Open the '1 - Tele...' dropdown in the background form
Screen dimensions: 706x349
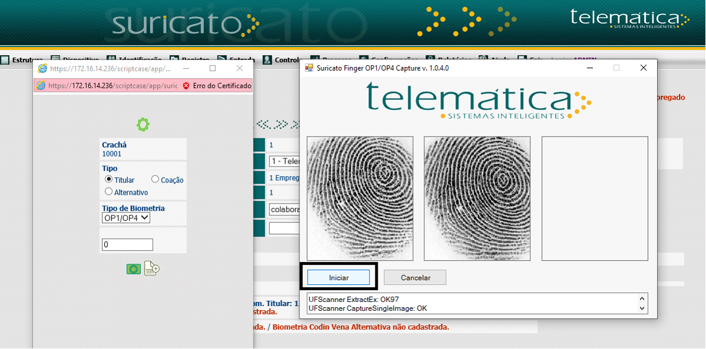tap(283, 161)
